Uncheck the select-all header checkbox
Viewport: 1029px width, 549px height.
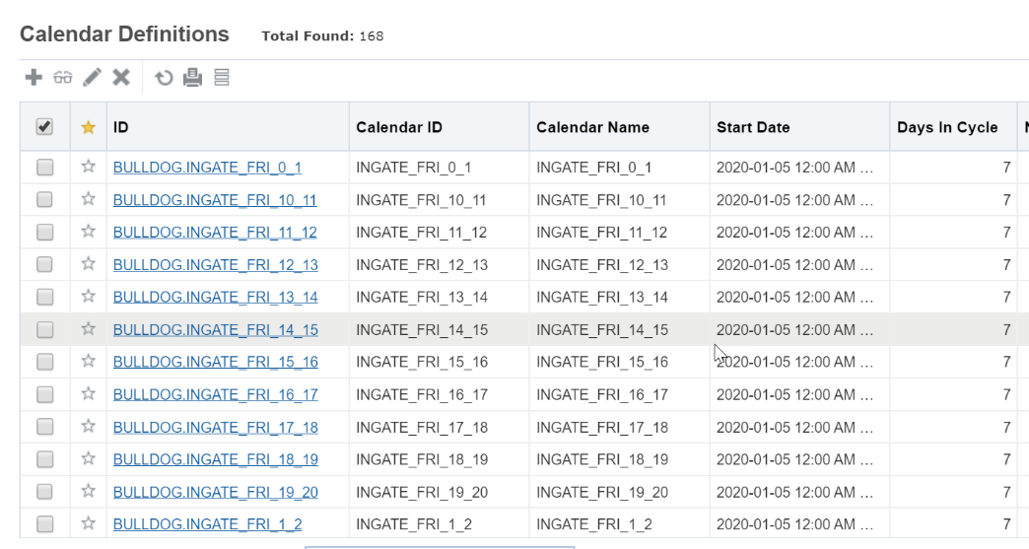point(44,127)
